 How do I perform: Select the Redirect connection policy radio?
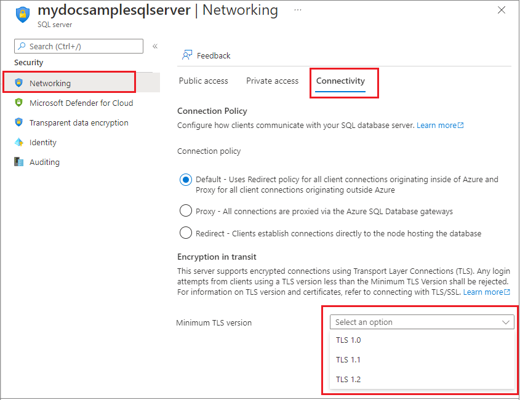pyautogui.click(x=186, y=233)
